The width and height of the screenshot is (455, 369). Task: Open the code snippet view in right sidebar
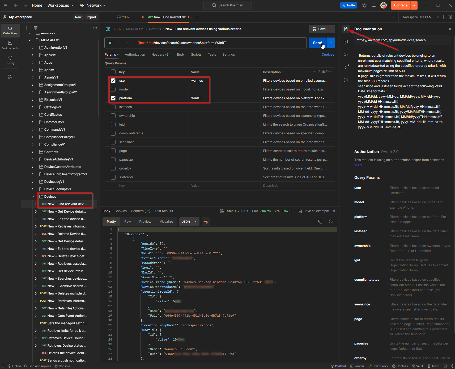(346, 54)
